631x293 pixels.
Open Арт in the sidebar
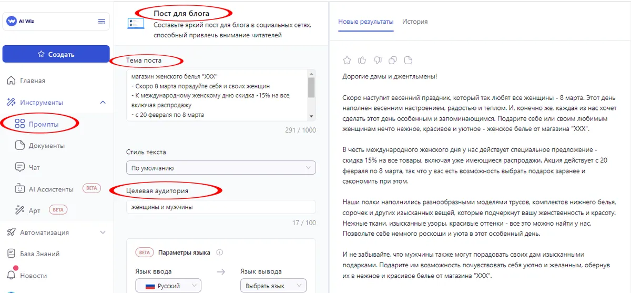pos(34,210)
